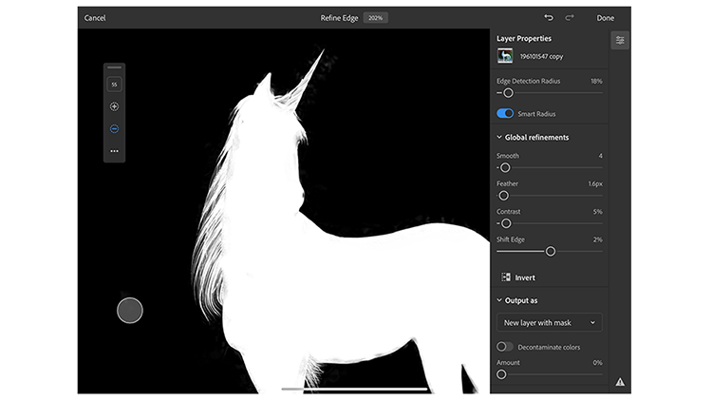Click Done to apply refinement
712x401 pixels.
605,18
